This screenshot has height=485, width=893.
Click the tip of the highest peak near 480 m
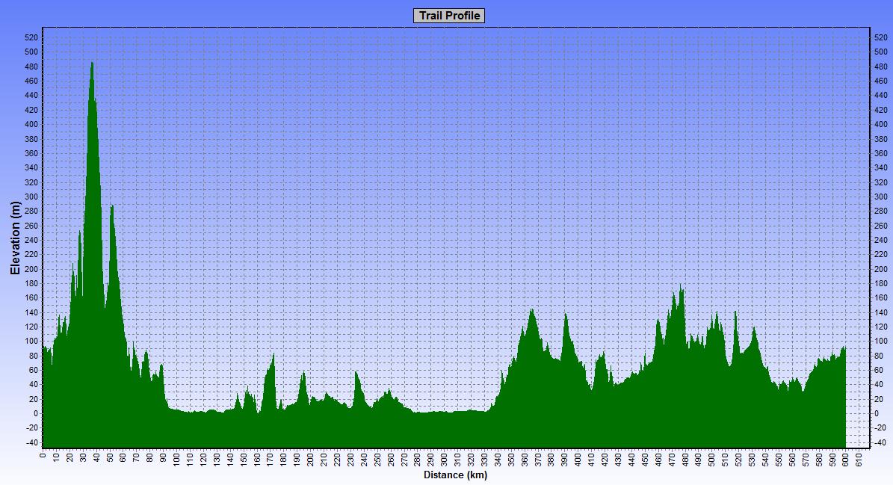(92, 63)
